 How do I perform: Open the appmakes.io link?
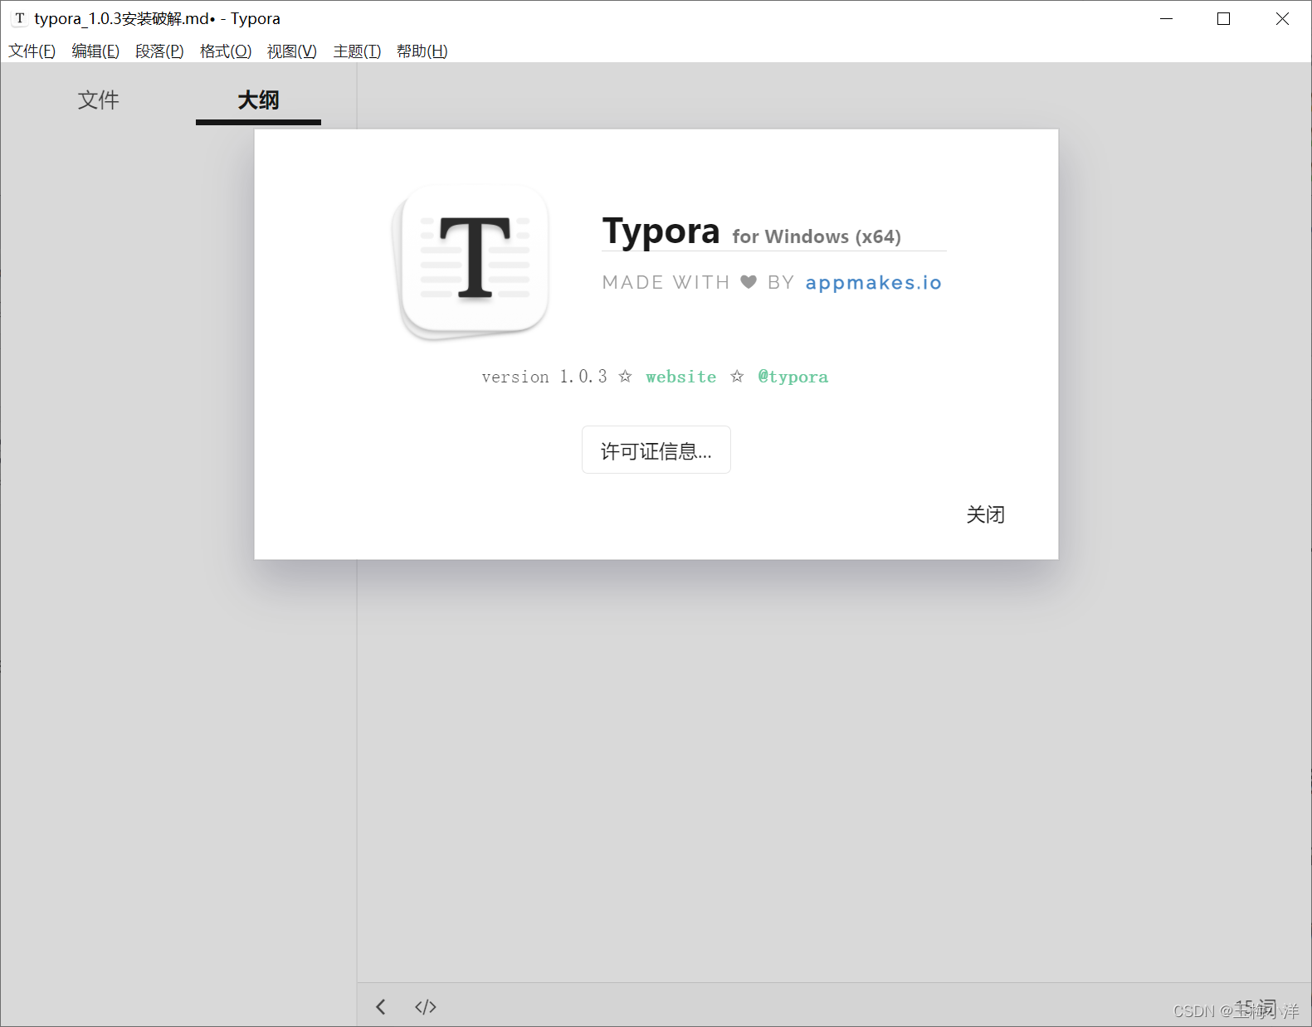click(874, 283)
